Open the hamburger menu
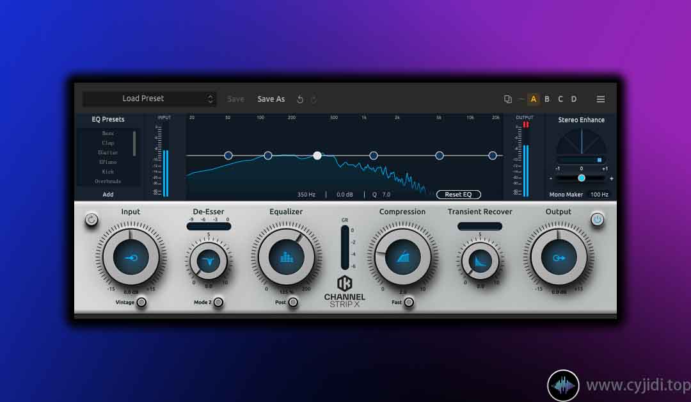The width and height of the screenshot is (691, 402). pos(600,99)
